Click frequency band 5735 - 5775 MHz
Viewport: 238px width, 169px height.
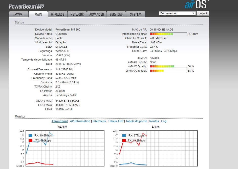[x=66, y=78]
